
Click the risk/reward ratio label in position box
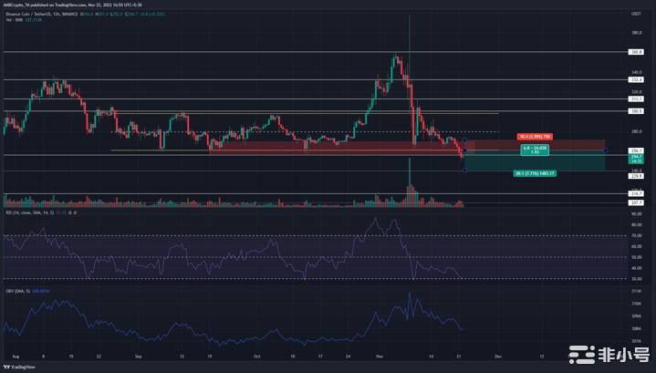pyautogui.click(x=536, y=150)
